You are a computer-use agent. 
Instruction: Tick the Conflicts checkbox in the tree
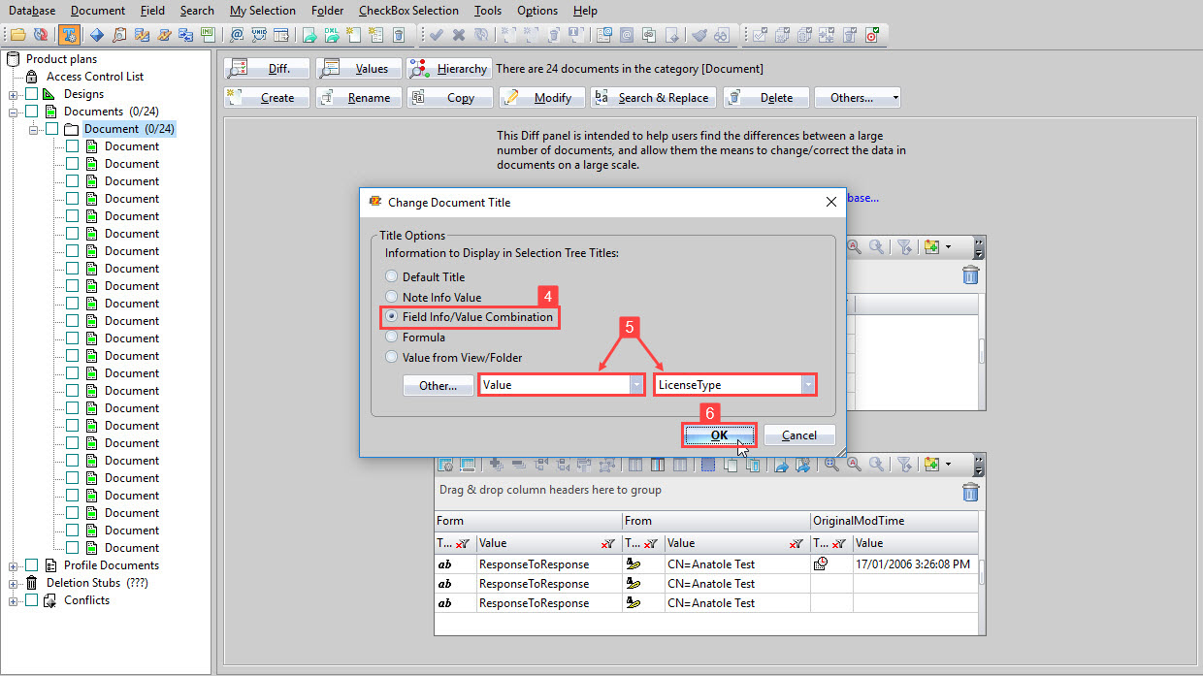tap(32, 600)
